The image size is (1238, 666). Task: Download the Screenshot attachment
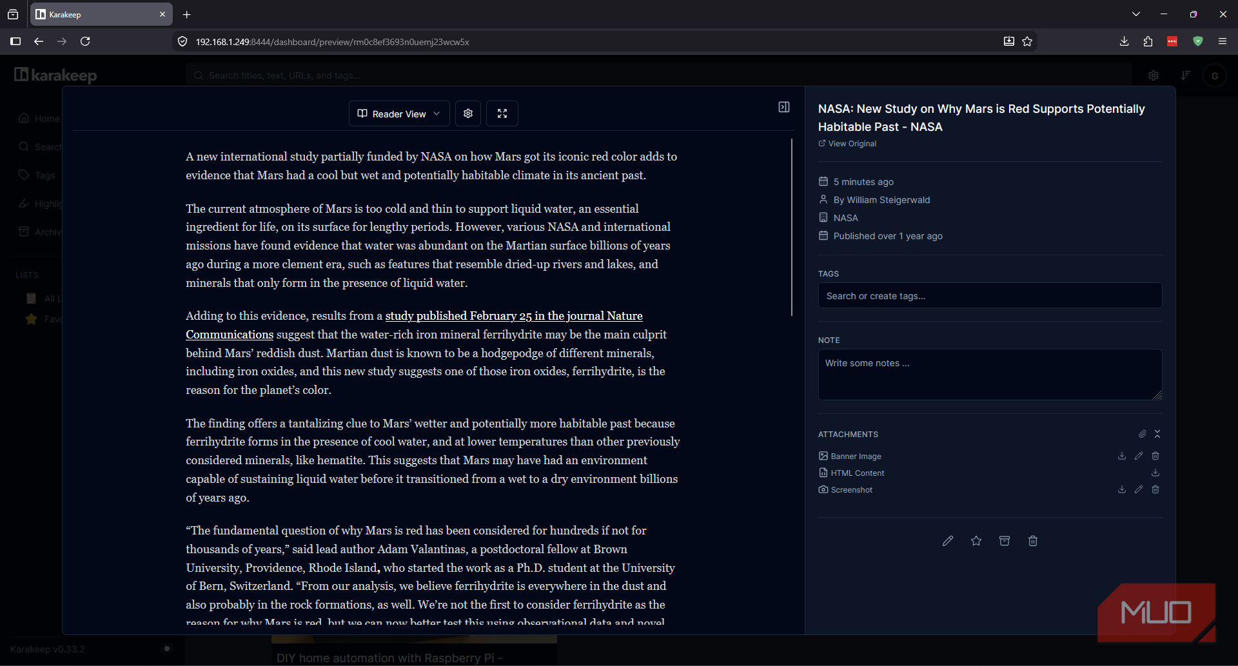1122,489
